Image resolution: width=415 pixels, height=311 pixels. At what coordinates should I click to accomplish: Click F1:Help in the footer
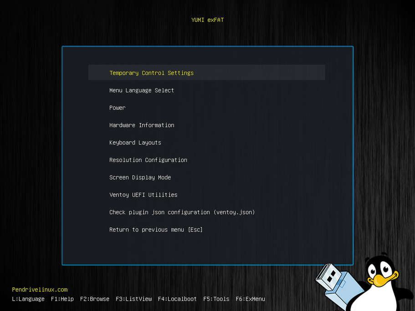(x=62, y=299)
